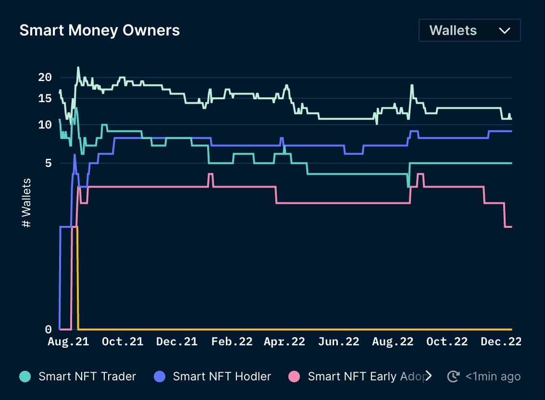Toggle the Smart NFT Early Adopter series label
The image size is (545, 400).
tap(365, 376)
